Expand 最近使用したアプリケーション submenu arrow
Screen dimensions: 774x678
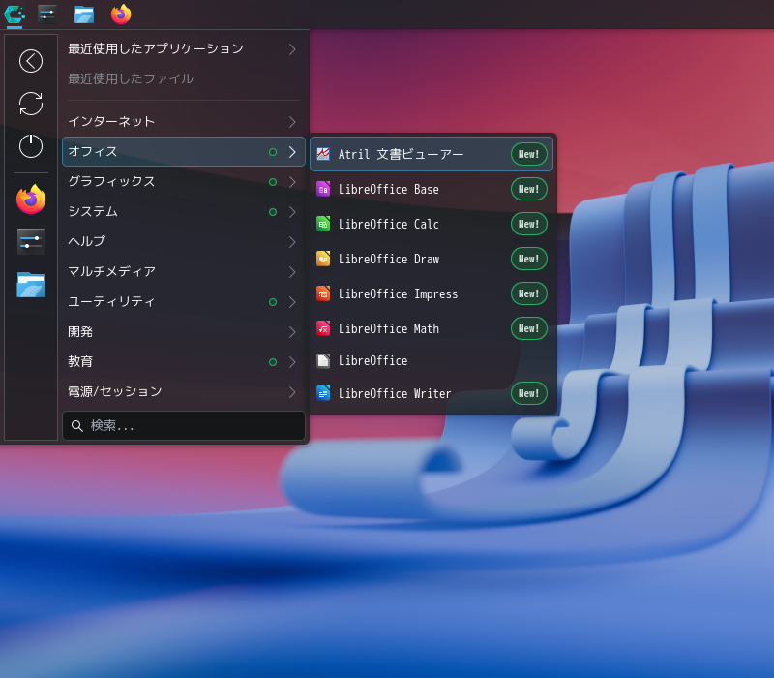coord(292,49)
